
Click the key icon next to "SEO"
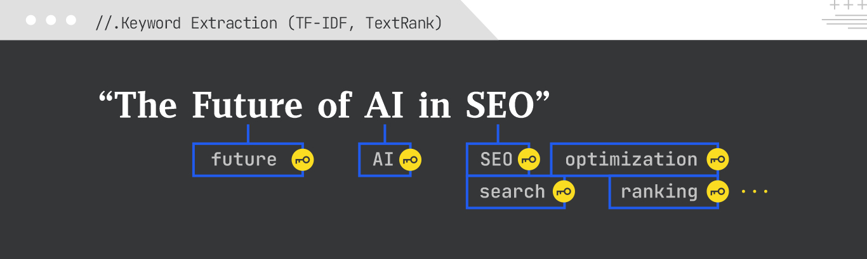tap(529, 160)
